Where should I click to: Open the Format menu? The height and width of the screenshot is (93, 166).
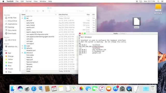(x=29, y=1)
